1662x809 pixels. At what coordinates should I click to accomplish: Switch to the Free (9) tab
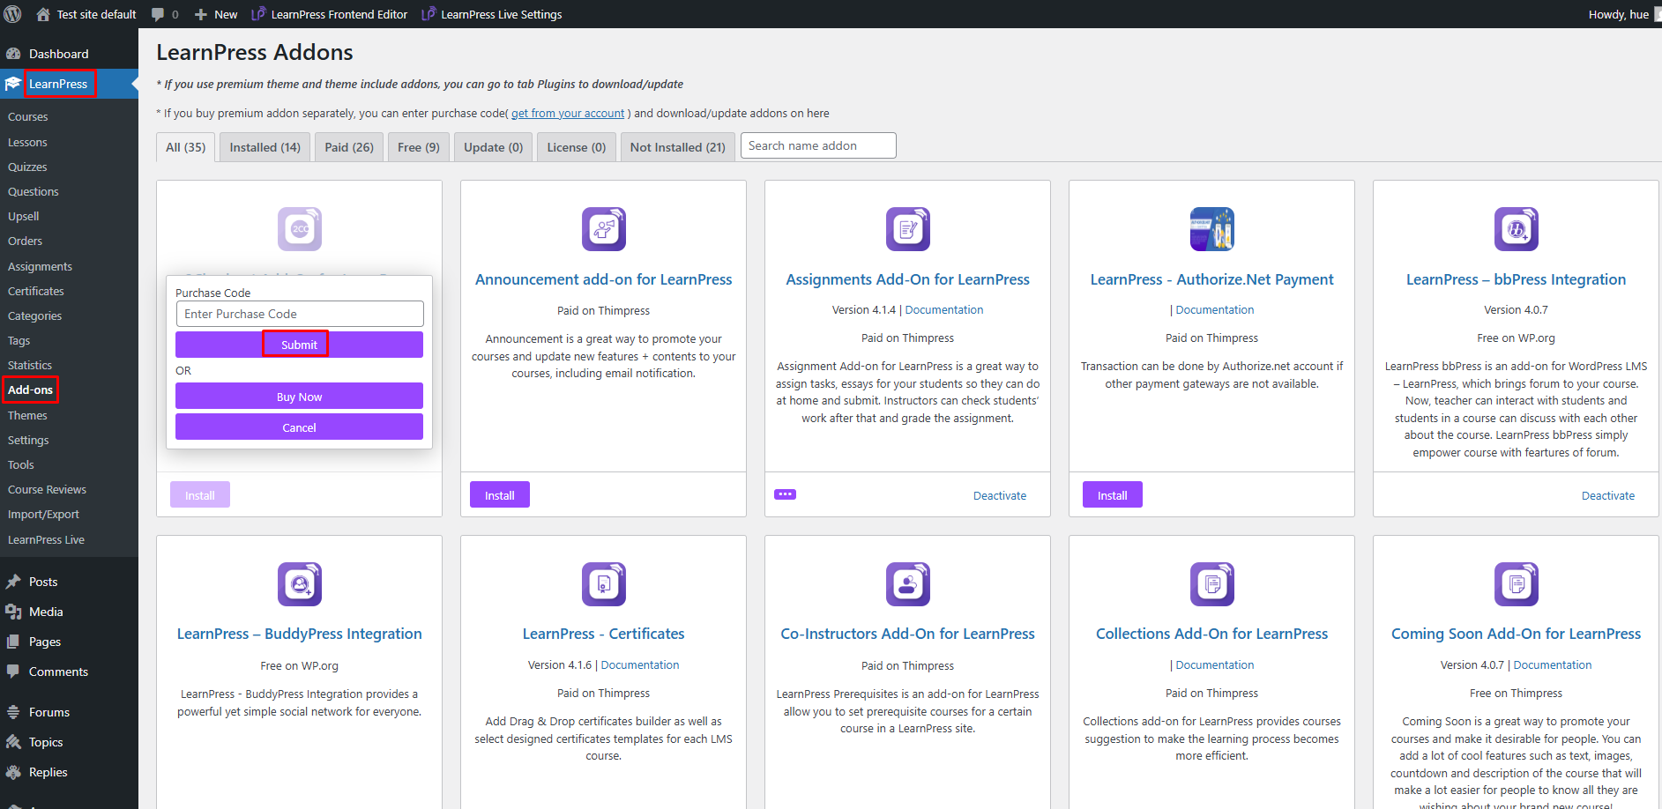tap(419, 147)
